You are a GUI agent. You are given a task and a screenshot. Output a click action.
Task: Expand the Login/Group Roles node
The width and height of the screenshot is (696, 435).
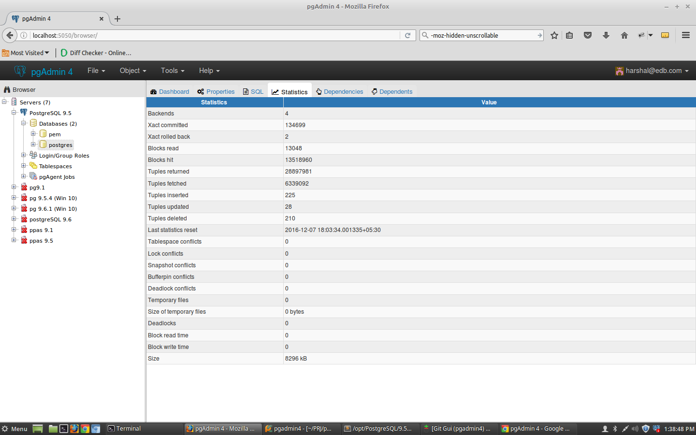(x=23, y=155)
